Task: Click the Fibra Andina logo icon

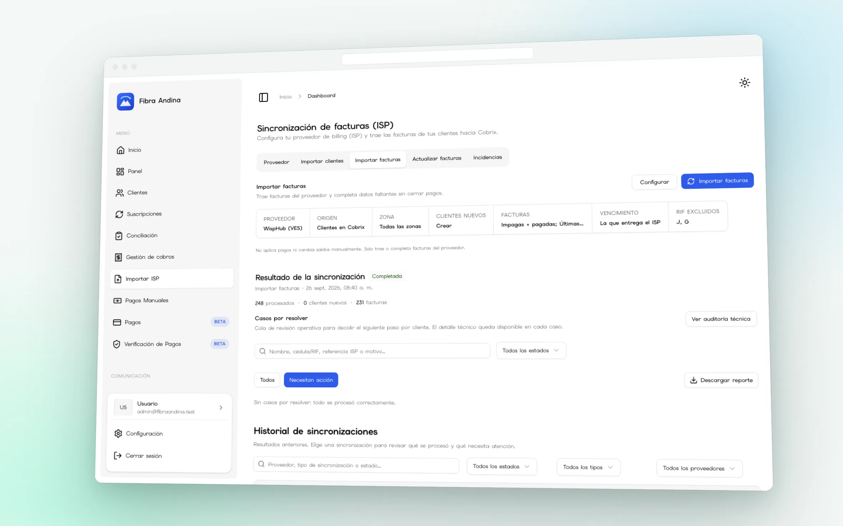Action: tap(125, 102)
